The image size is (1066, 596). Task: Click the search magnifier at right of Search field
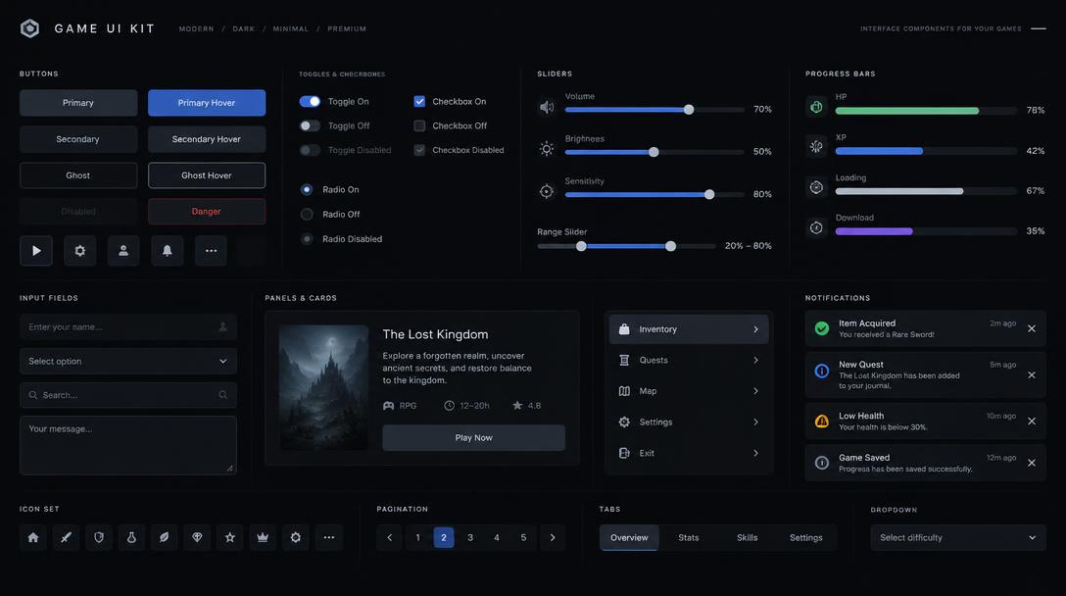223,395
